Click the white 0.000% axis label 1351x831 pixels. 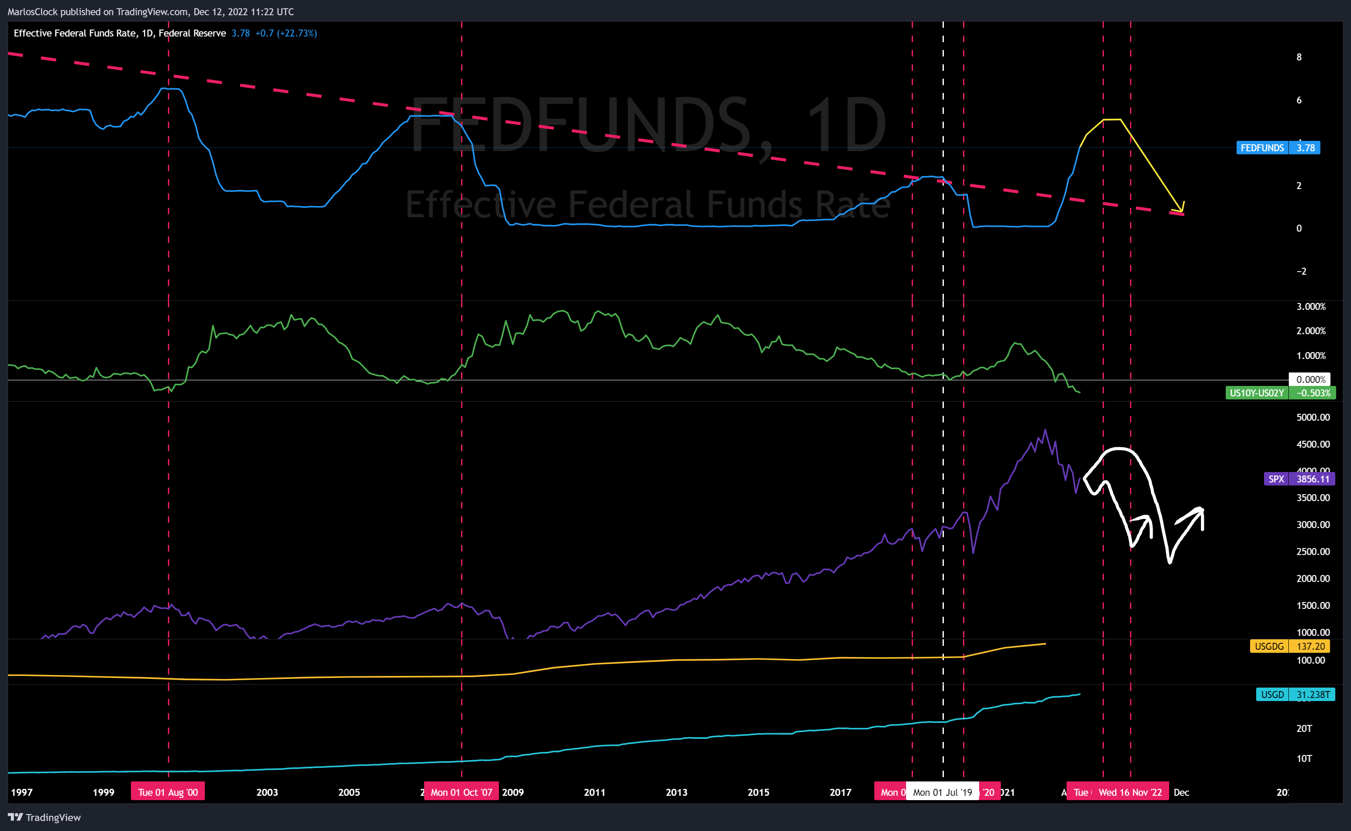point(1309,379)
